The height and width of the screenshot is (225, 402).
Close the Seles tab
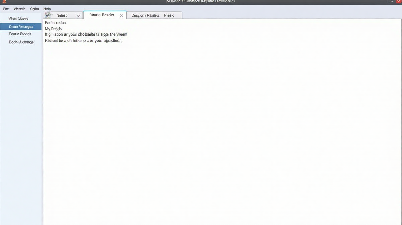78,16
